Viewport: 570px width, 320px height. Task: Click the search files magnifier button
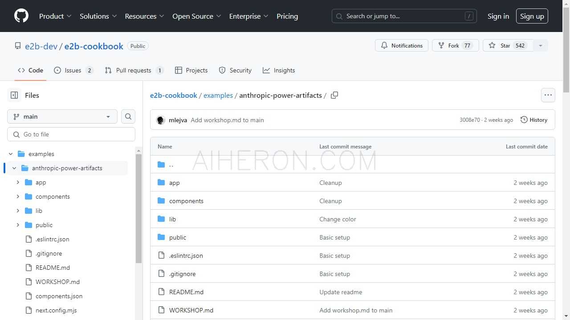click(128, 116)
